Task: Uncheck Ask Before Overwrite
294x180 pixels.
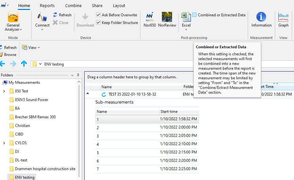Action: pyautogui.click(x=98, y=15)
